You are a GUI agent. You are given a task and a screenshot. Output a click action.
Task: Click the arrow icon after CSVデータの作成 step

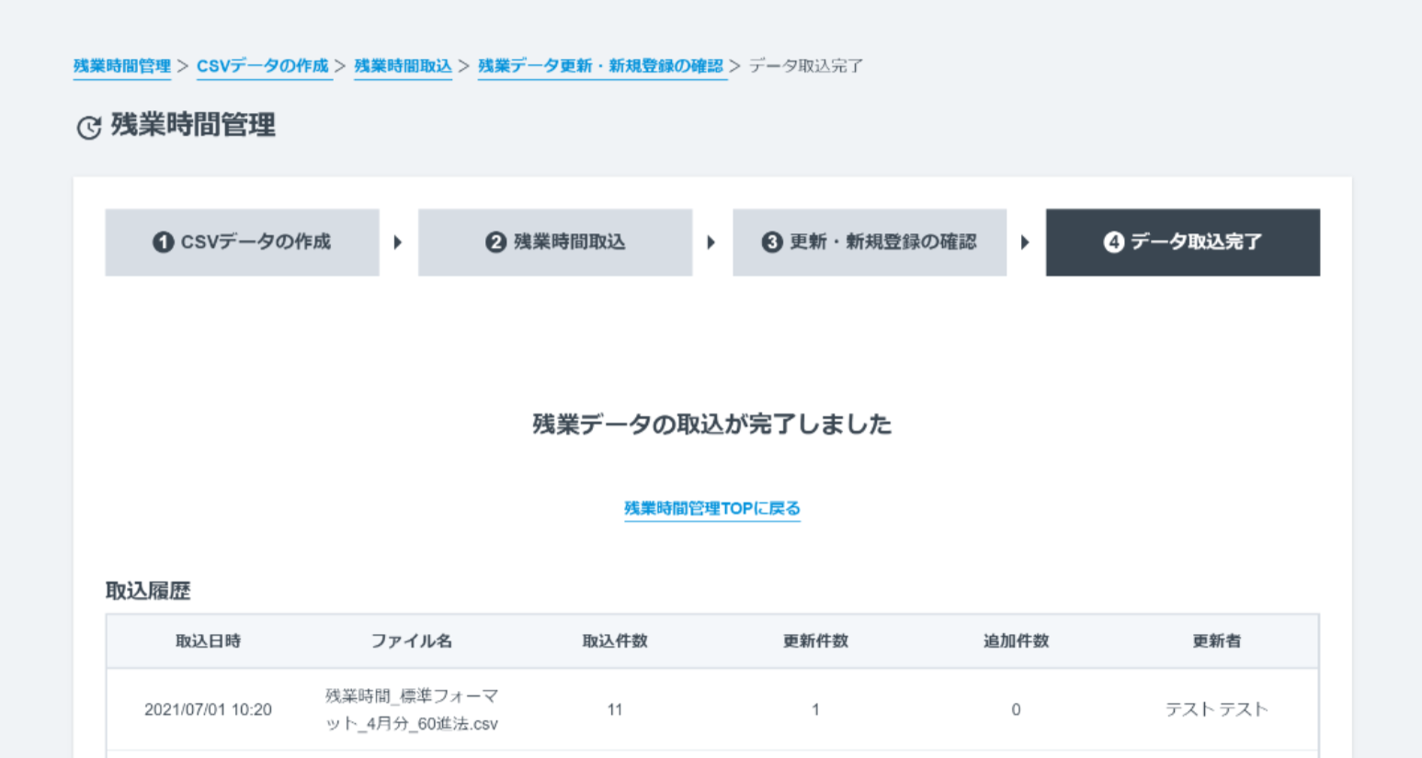tap(398, 242)
